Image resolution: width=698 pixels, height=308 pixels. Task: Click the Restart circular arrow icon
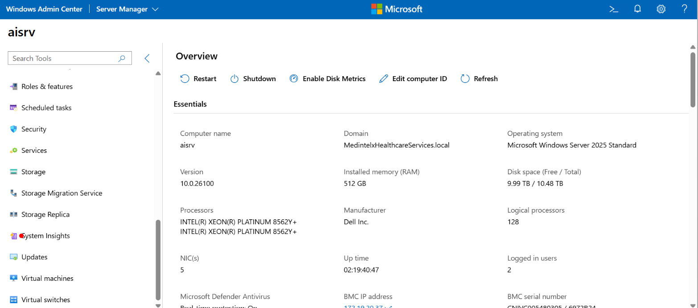(185, 79)
